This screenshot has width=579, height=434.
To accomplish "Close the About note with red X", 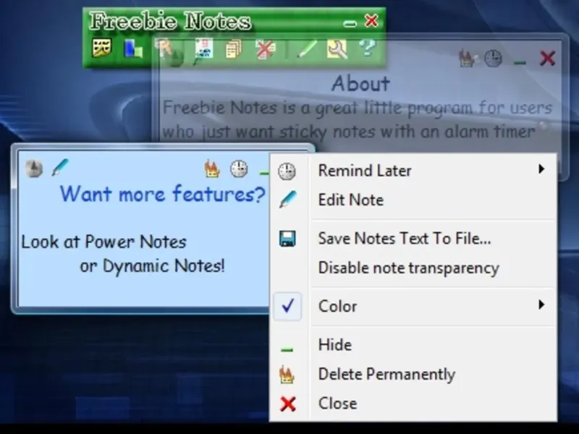I will pos(547,59).
